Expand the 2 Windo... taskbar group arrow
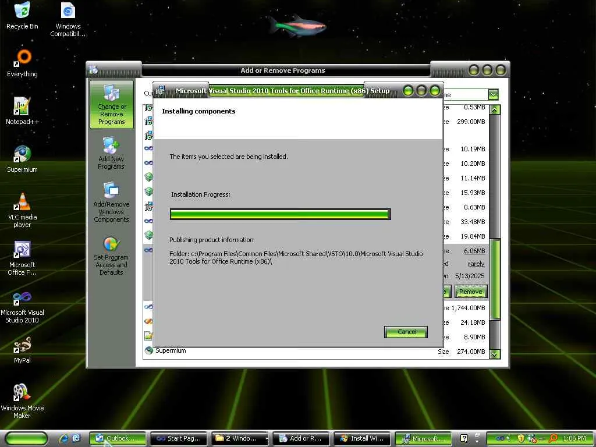This screenshot has height=447, width=596. [266, 439]
